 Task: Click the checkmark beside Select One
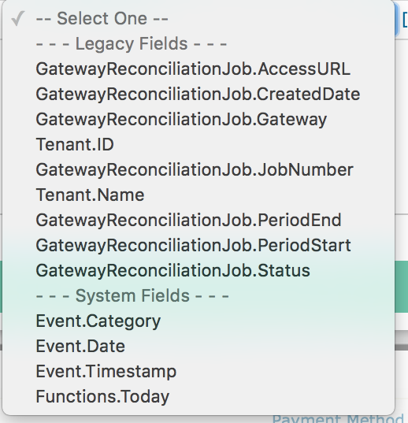[x=18, y=18]
